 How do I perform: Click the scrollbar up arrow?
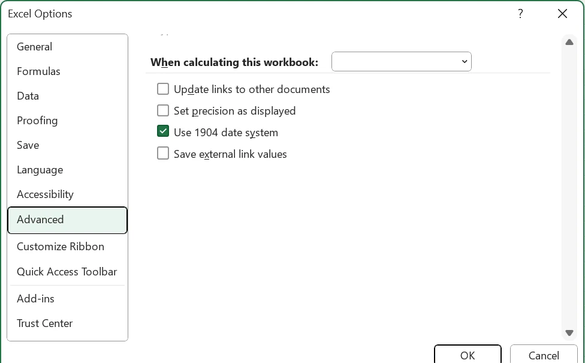pyautogui.click(x=569, y=42)
